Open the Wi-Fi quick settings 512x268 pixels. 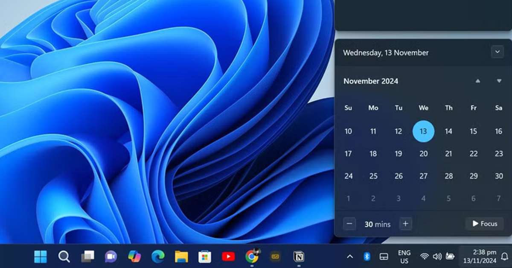[424, 256]
